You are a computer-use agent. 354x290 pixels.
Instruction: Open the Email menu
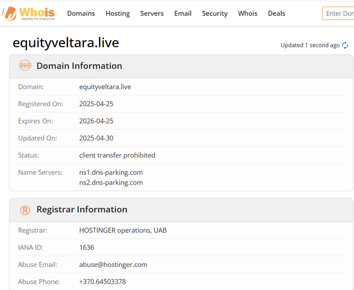183,14
